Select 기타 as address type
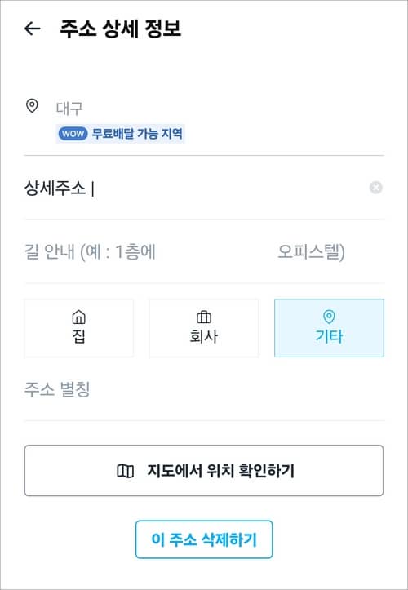 tap(330, 328)
